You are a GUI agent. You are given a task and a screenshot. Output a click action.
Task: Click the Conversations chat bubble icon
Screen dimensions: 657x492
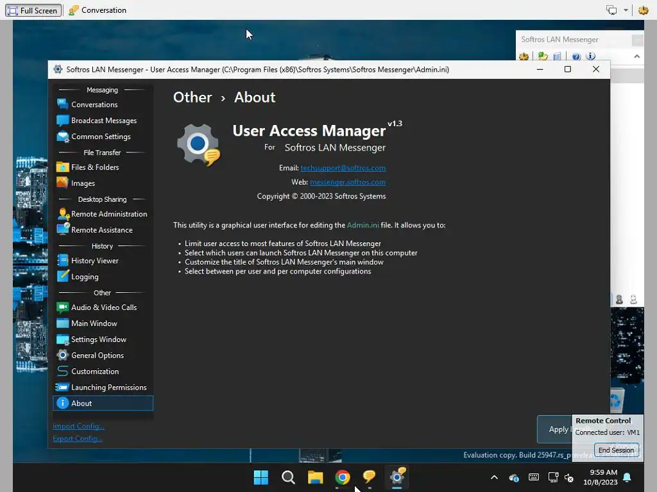coord(63,104)
